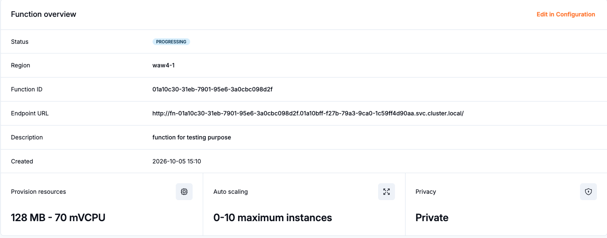Click the Privacy shield icon
Screen dimensions: 607x238
(x=588, y=192)
